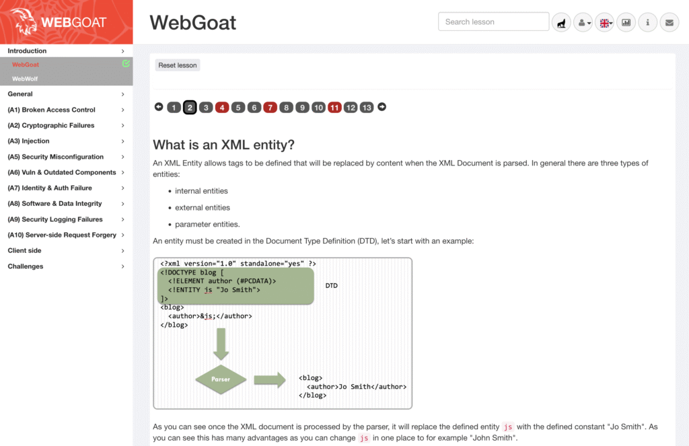Image resolution: width=689 pixels, height=446 pixels.
Task: Go to next lesson page arrow
Action: [382, 107]
